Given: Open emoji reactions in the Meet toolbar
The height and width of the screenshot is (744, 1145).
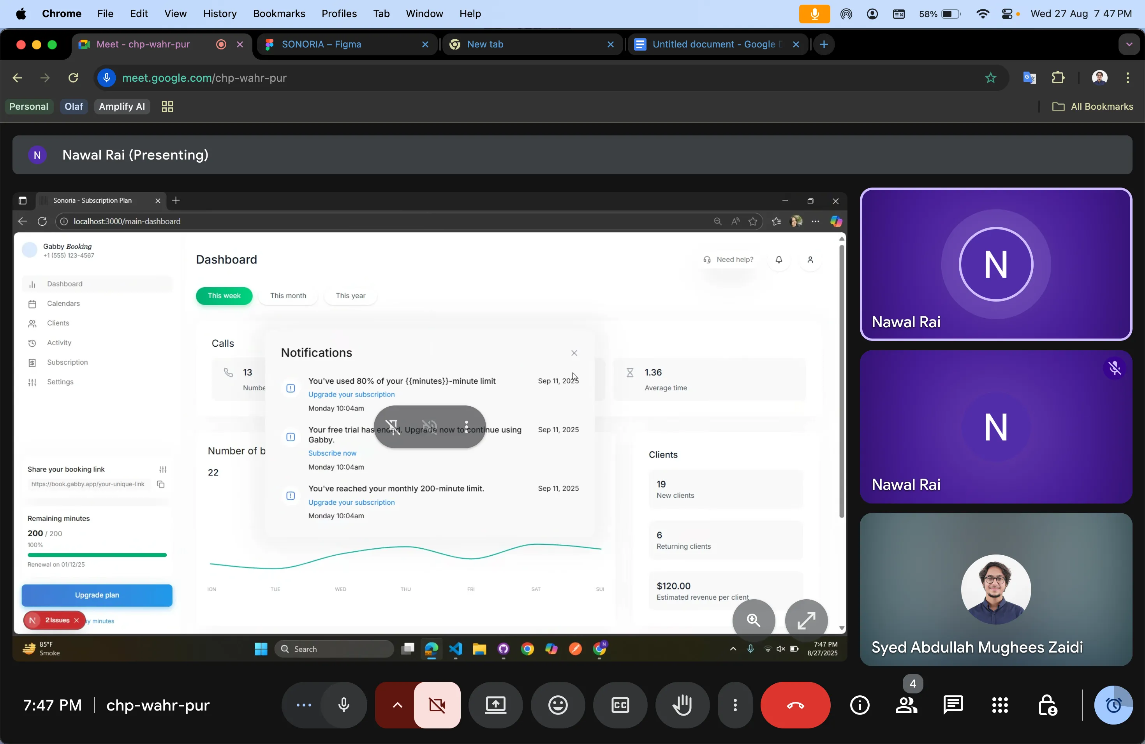Looking at the screenshot, I should tap(558, 705).
